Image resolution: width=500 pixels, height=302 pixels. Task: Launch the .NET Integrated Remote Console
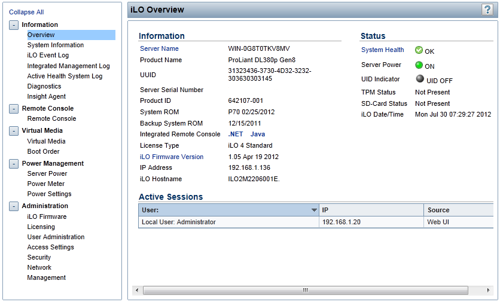(x=235, y=135)
